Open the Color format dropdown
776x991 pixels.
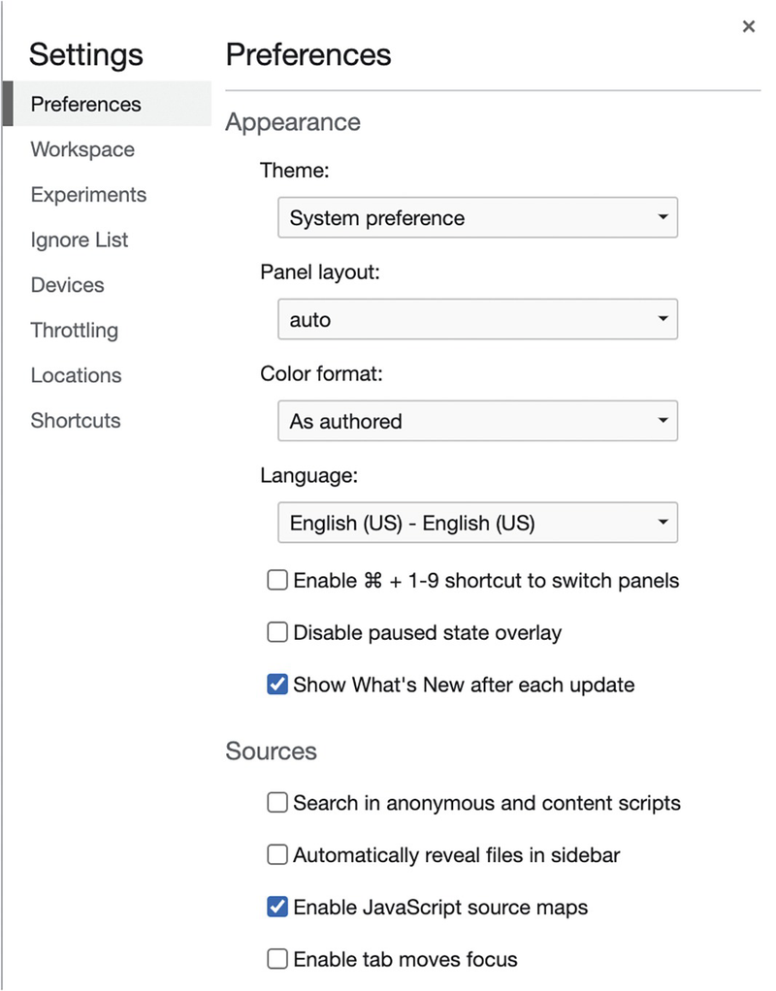[x=477, y=422]
